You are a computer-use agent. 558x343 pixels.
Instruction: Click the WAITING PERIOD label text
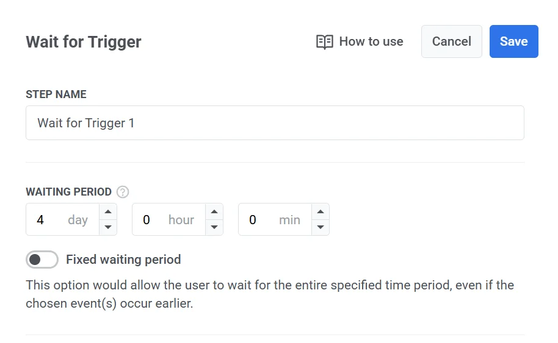tap(68, 192)
